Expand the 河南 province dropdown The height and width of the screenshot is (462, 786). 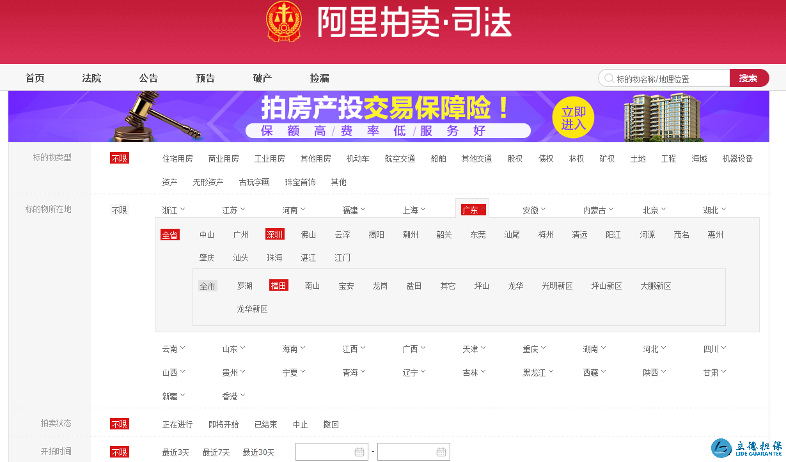294,210
